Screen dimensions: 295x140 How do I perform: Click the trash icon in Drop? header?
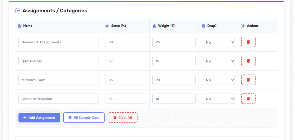(203, 26)
